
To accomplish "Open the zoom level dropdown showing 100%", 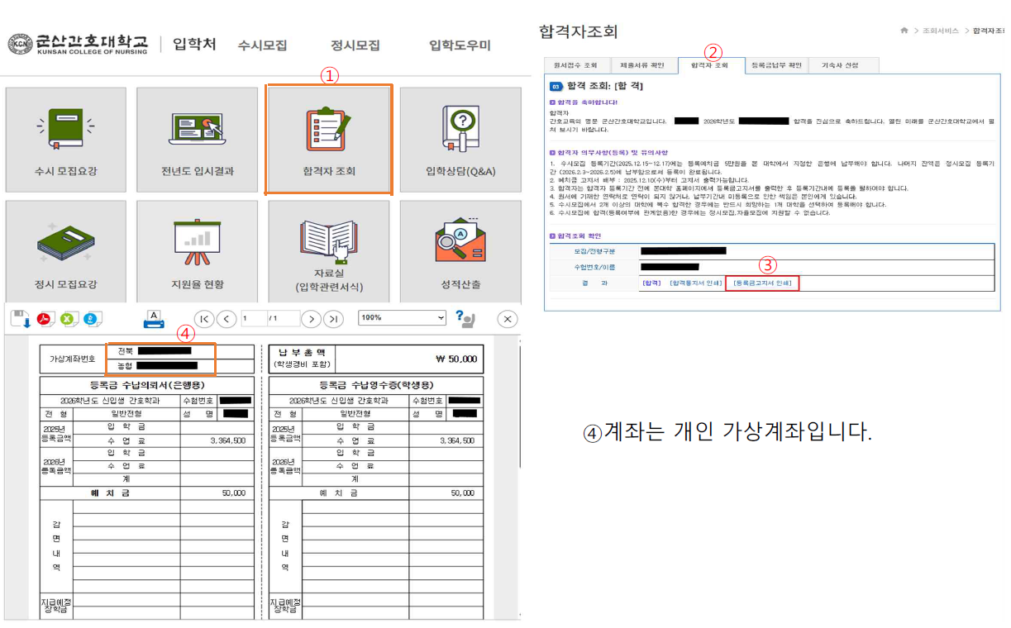I will tap(401, 317).
